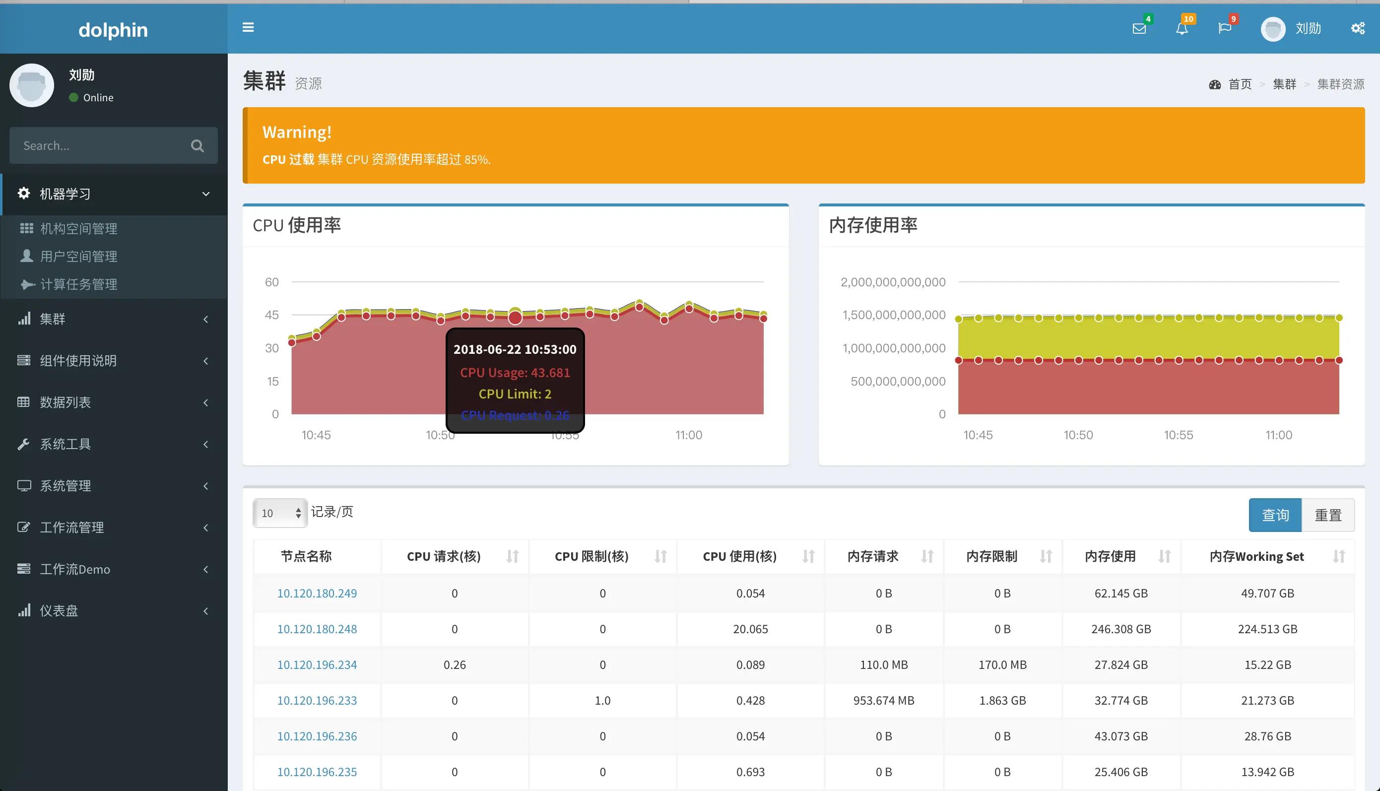Click the search magnifier icon in sidebar
Screen dimensions: 1380x791
pos(197,145)
